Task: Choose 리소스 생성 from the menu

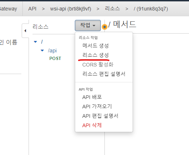Action: (x=96, y=55)
